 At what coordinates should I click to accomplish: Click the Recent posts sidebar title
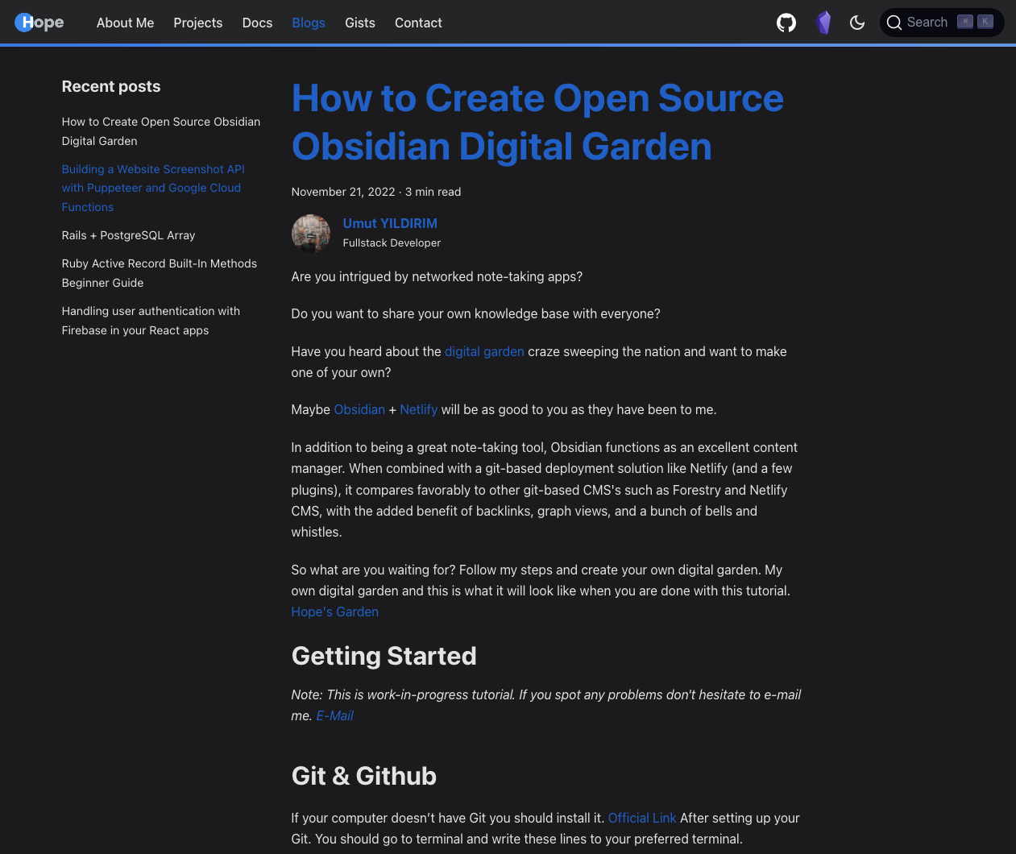[111, 86]
